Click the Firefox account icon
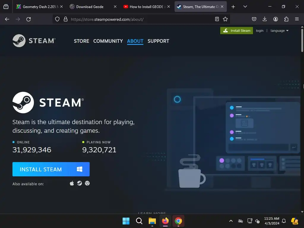 pyautogui.click(x=275, y=19)
